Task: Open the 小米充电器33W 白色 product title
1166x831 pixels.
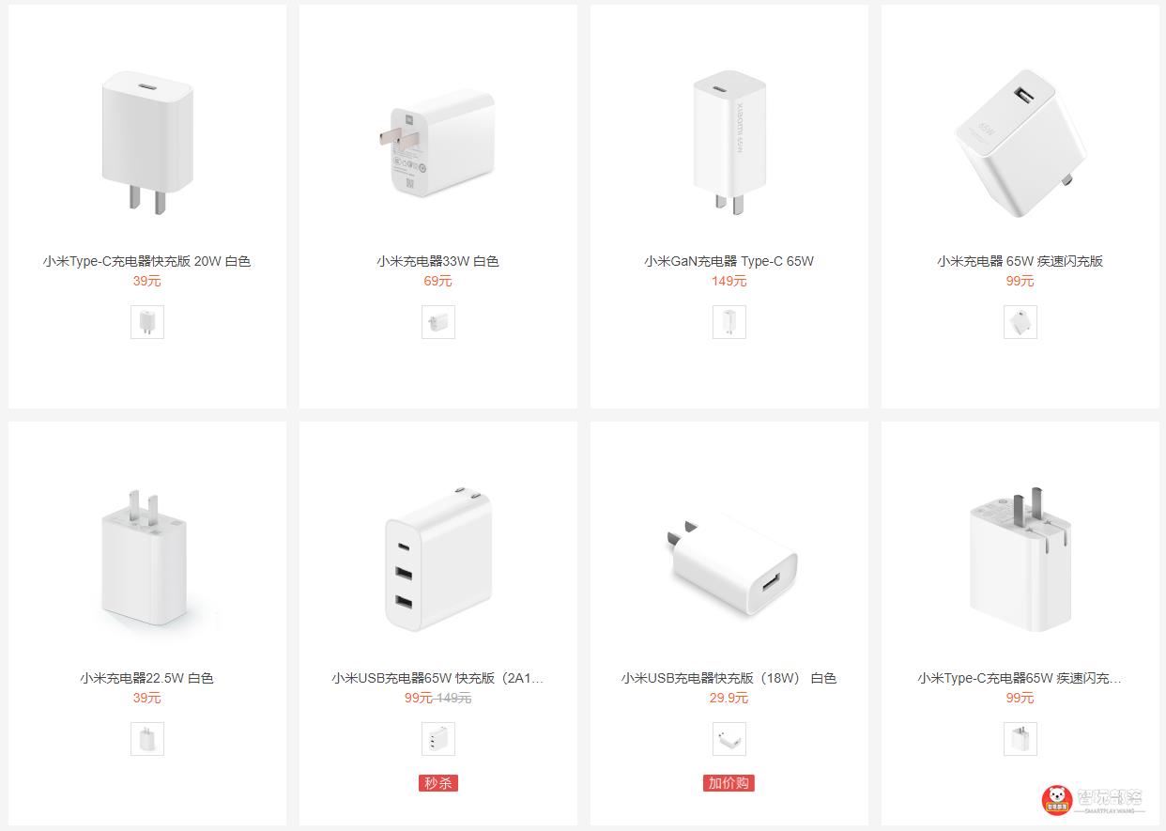Action: click(438, 261)
